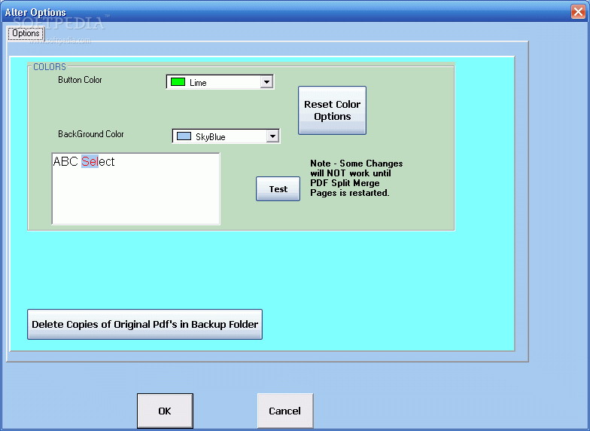Image resolution: width=590 pixels, height=431 pixels.
Task: Click the note about restarting PDF Split Merge
Action: [x=356, y=178]
